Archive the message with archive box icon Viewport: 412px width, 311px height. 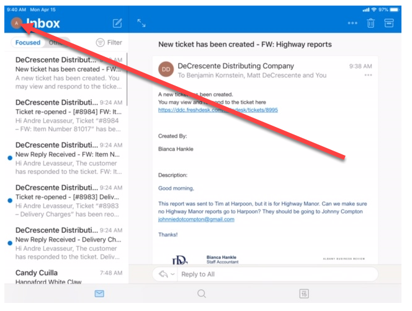coord(389,23)
